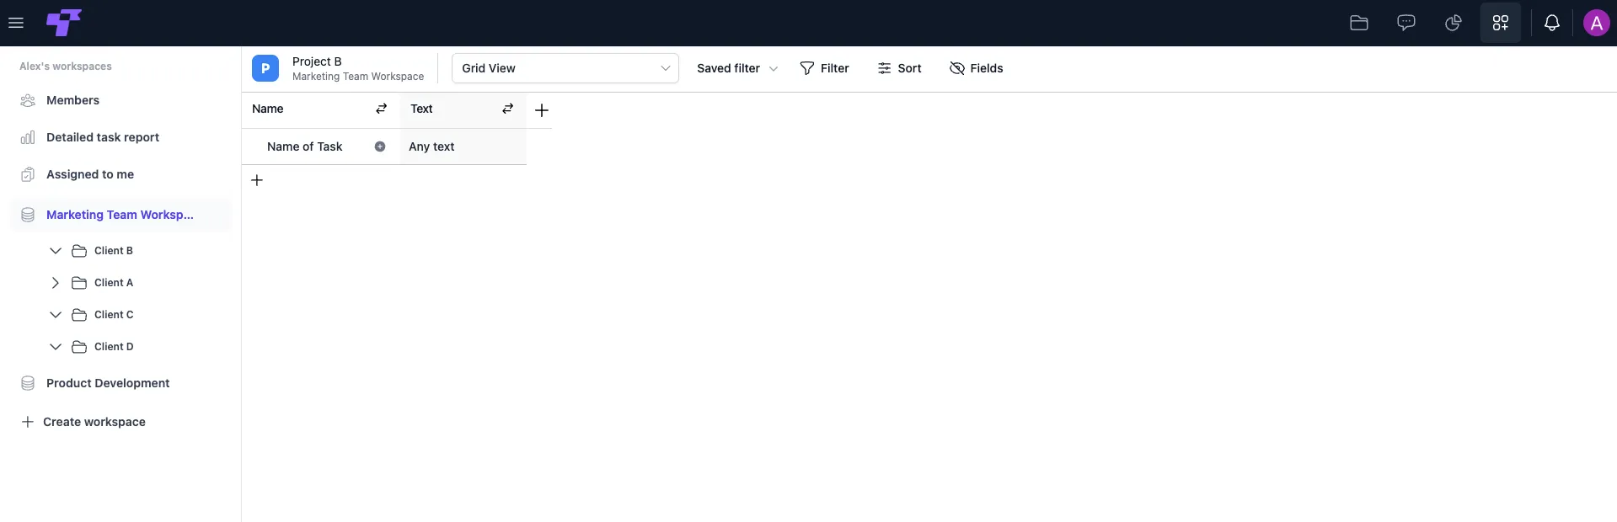Click the Client A folder icon
This screenshot has width=1617, height=522.
[x=79, y=283]
